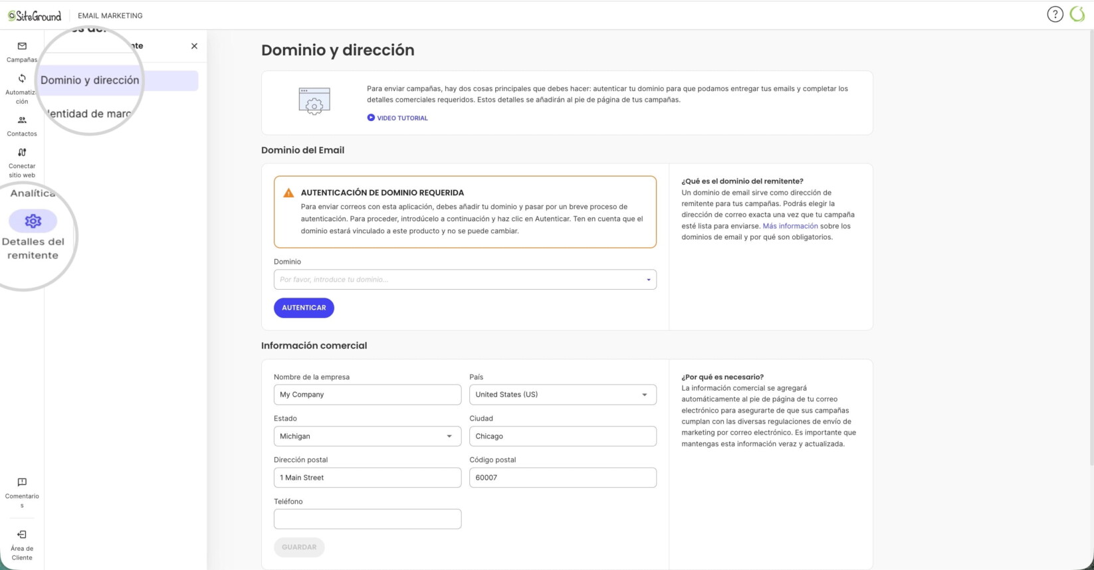Image resolution: width=1094 pixels, height=570 pixels.
Task: Go to Contactos via its icon
Action: click(22, 120)
